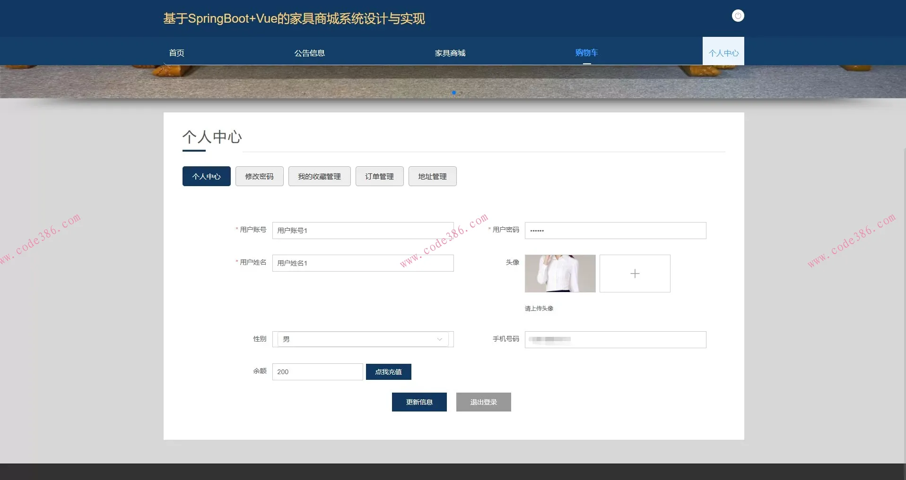This screenshot has height=480, width=906.
Task: Open the 地址管理 tab
Action: pos(432,176)
